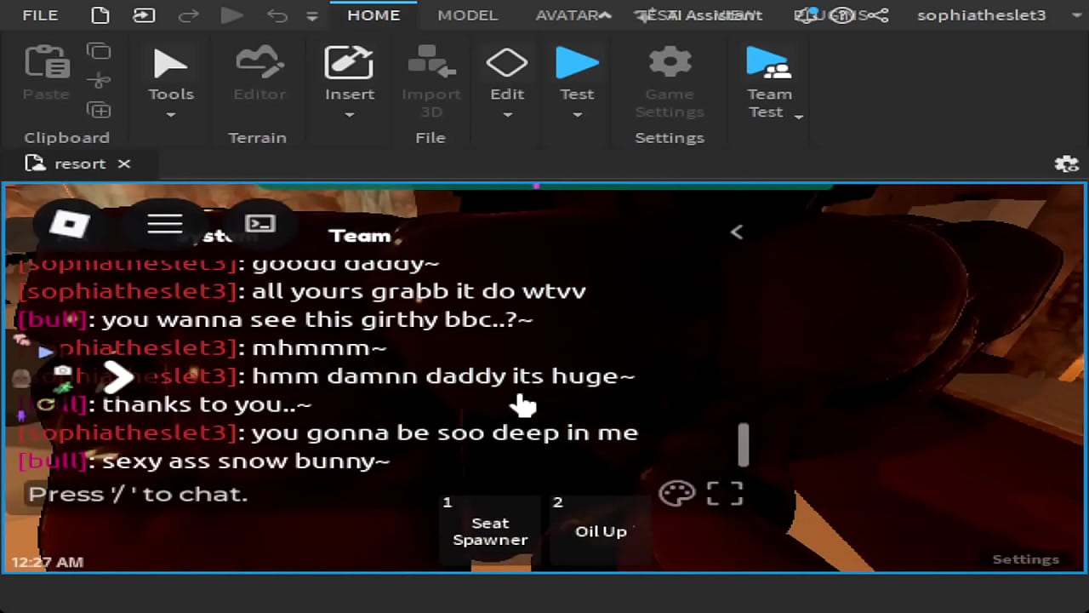Select the Tools cursor icon
This screenshot has height=613, width=1089.
tap(170, 65)
